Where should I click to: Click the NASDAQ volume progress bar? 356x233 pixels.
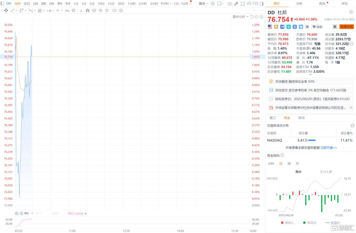click(313, 140)
